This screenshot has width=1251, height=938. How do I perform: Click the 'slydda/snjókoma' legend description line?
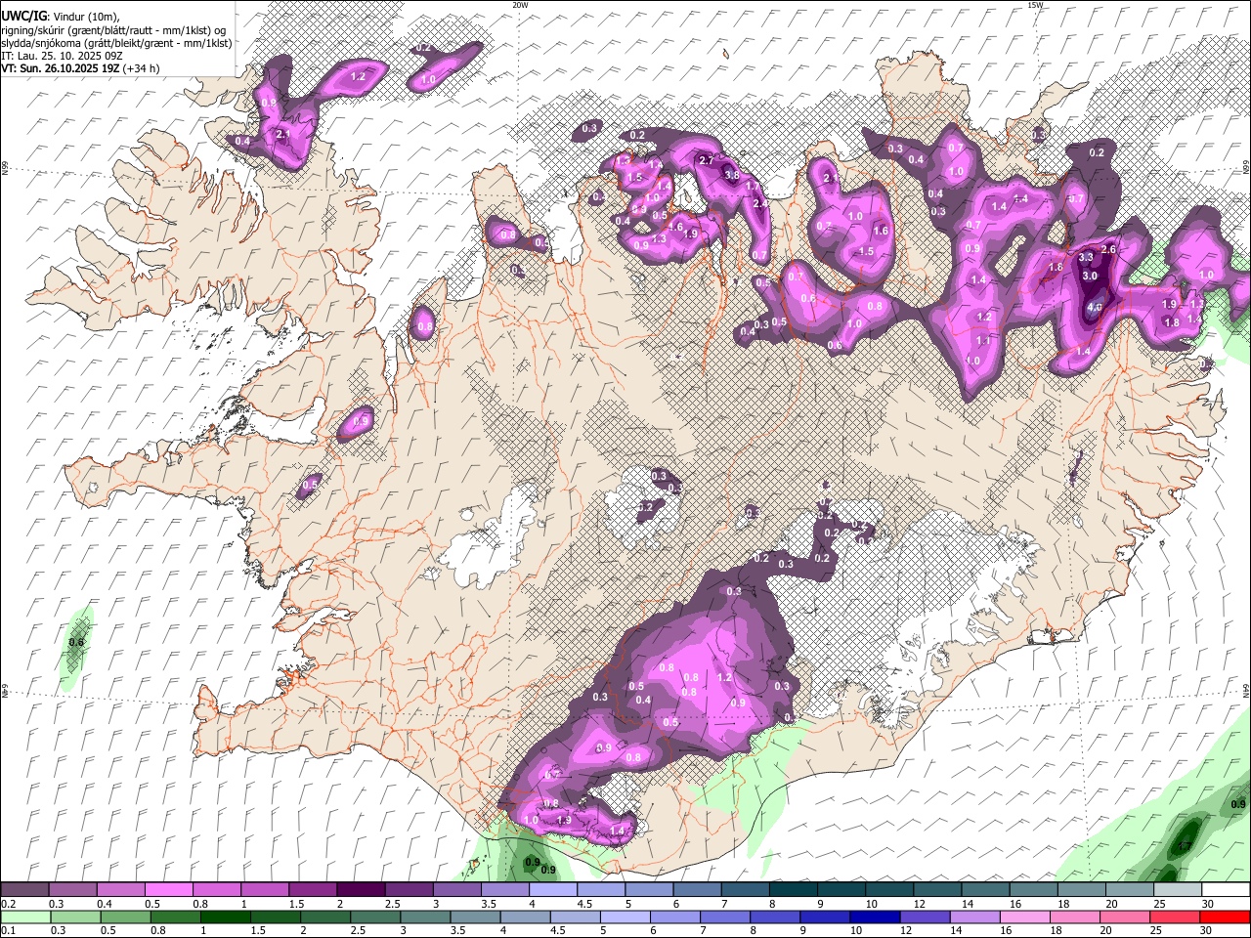point(116,43)
